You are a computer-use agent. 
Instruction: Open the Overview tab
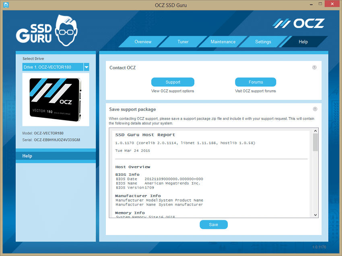[143, 42]
